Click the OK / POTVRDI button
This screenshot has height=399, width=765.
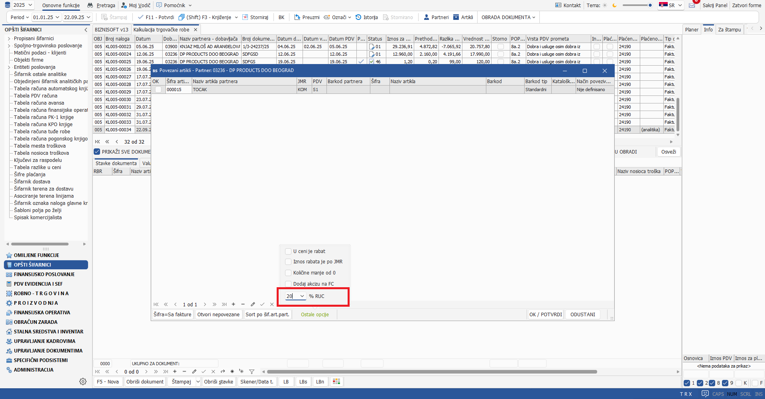point(545,314)
